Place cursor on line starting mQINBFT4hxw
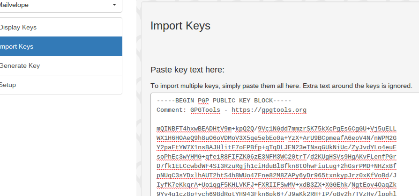The height and width of the screenshot is (196, 419). coord(277,129)
